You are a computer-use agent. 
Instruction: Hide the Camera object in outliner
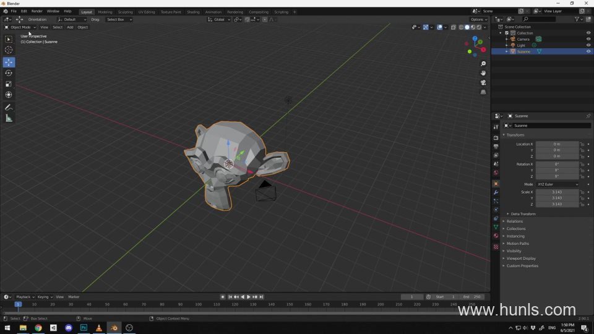588,39
